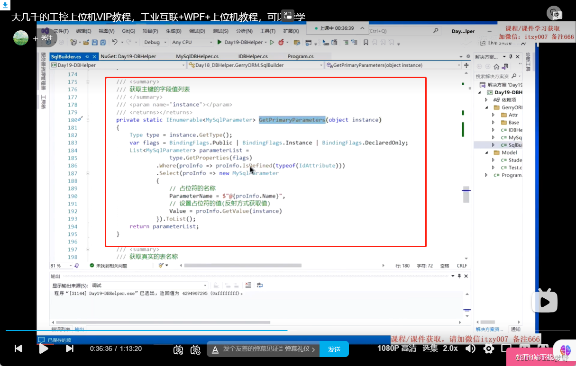Image resolution: width=576 pixels, height=366 pixels.
Task: Open the GerryORM.SqlBuilder class dropdown
Action: point(256,65)
